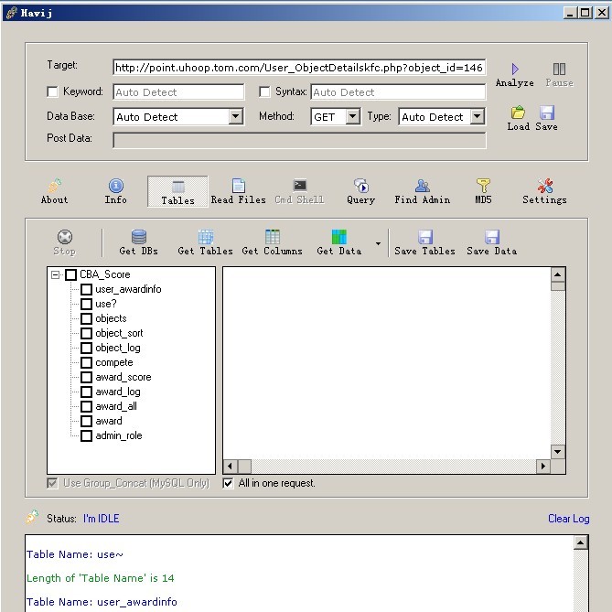Open the About section
The width and height of the screenshot is (612, 612).
pos(55,191)
